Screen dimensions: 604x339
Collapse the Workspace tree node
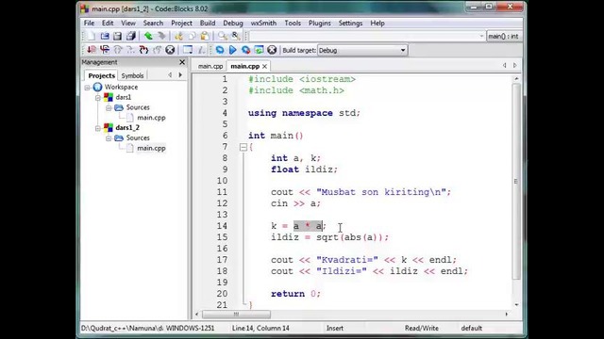pos(88,88)
